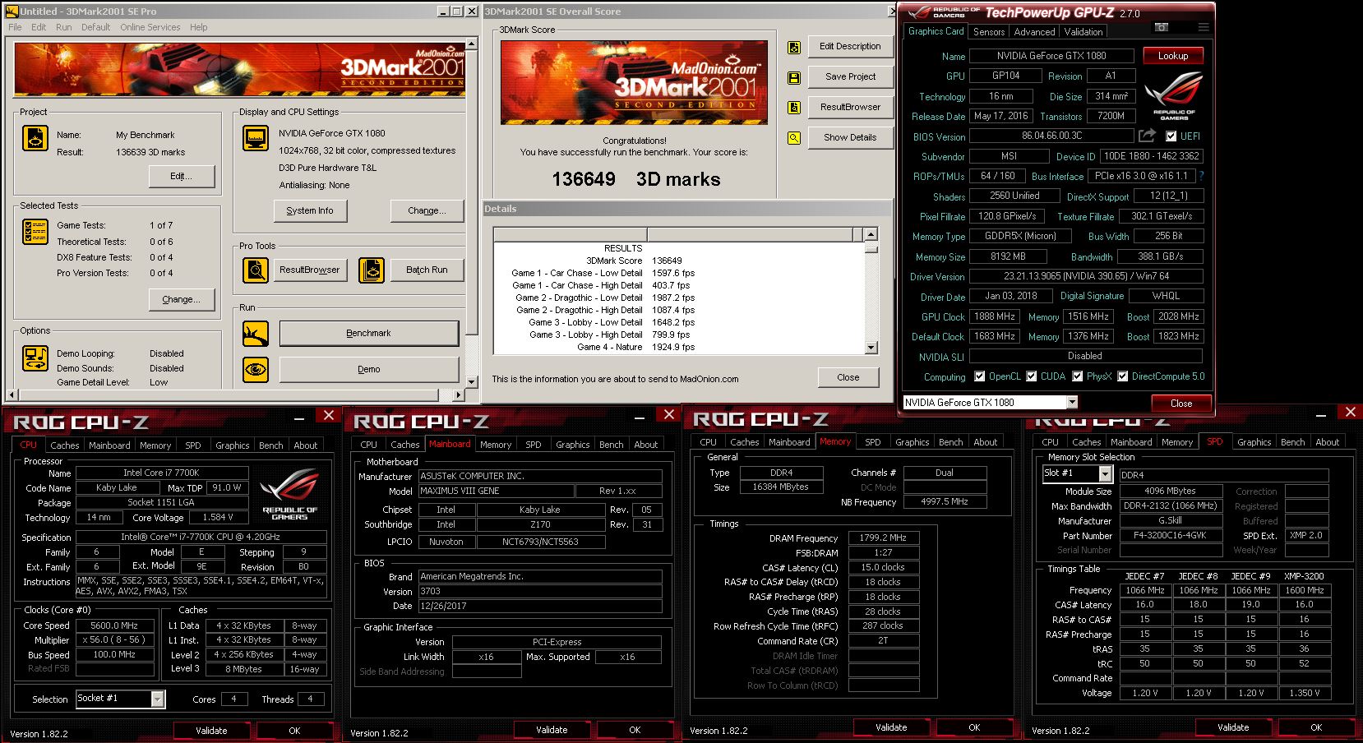The width and height of the screenshot is (1363, 743).
Task: Click OK in the CPU-Z SPD window
Action: pos(1316,727)
